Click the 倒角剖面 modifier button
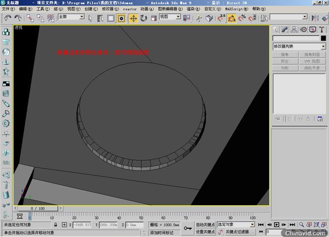This screenshot has height=237, width=329. point(312,55)
